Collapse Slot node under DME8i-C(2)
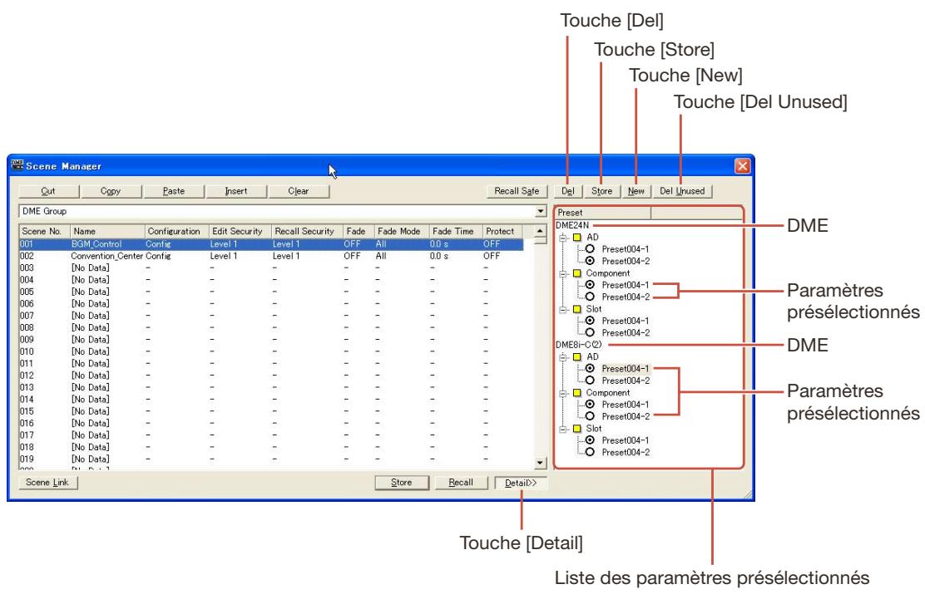This screenshot has height=594, width=925. 563,429
